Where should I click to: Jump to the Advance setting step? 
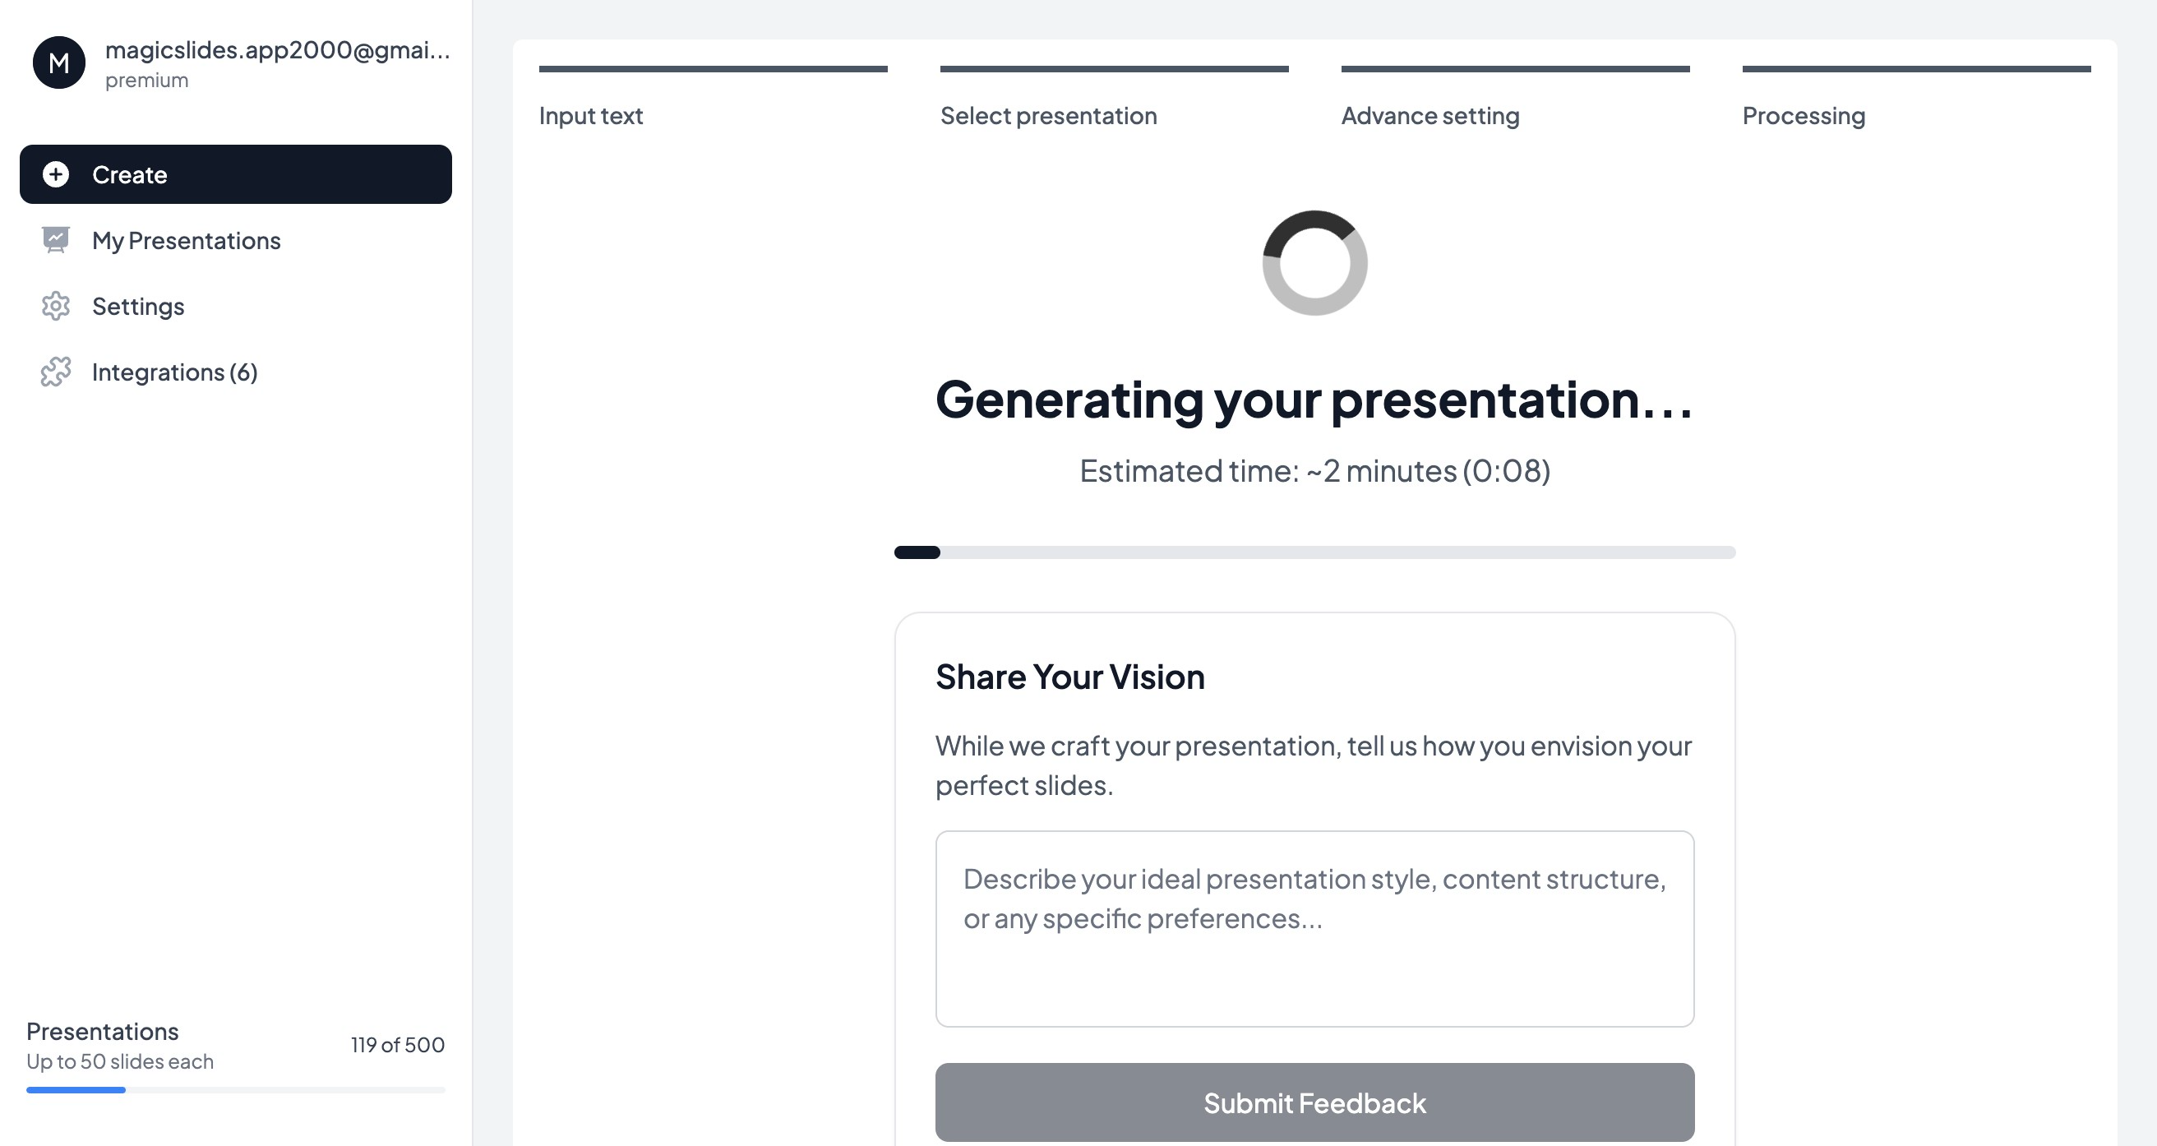click(x=1430, y=116)
